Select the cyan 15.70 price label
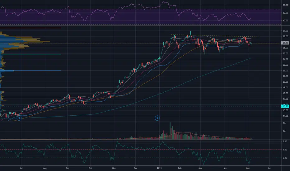 pos(285,106)
